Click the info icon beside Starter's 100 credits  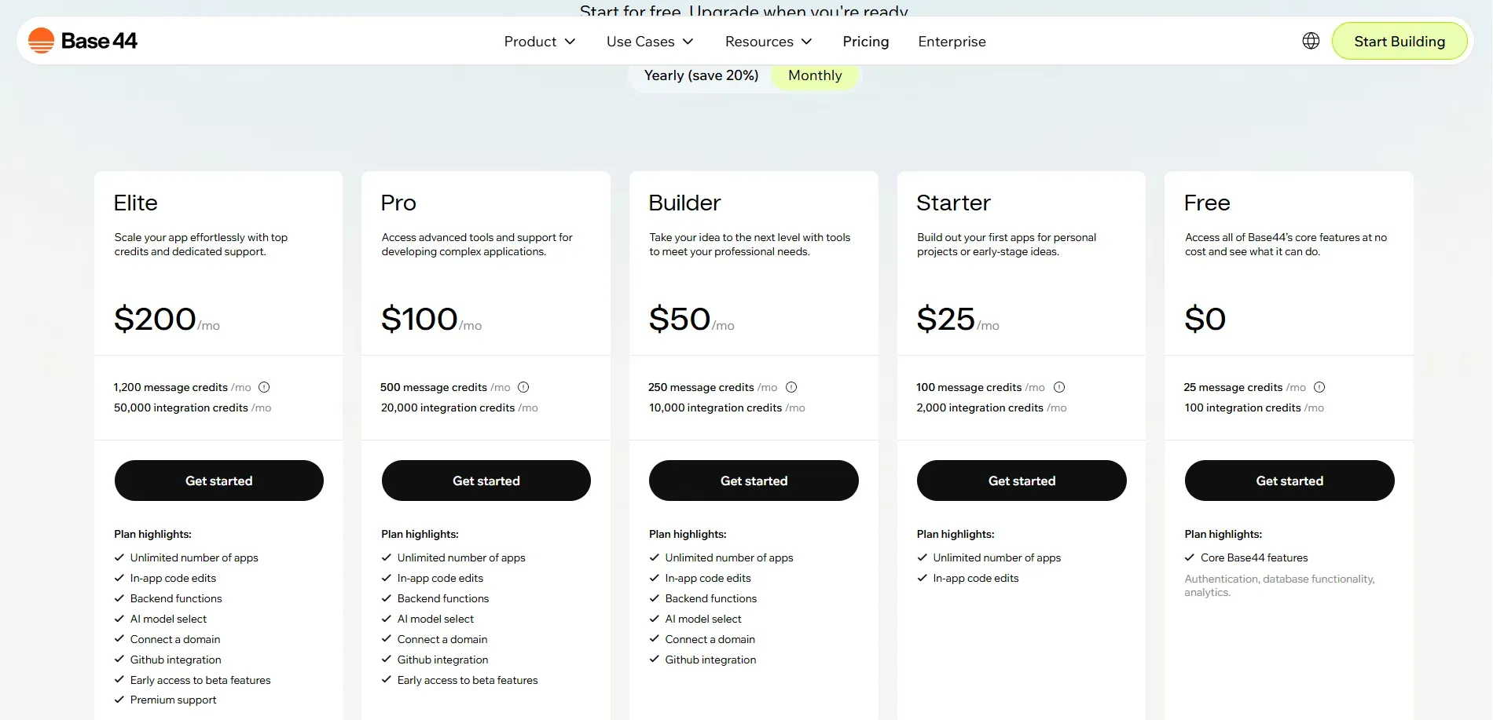(x=1058, y=387)
